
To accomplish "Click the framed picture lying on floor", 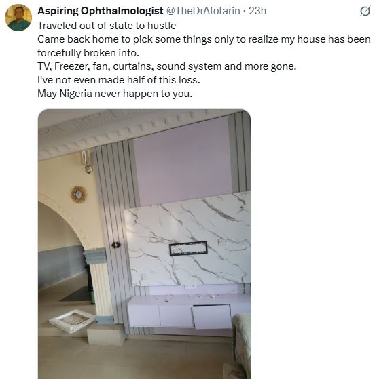I will click(x=72, y=321).
